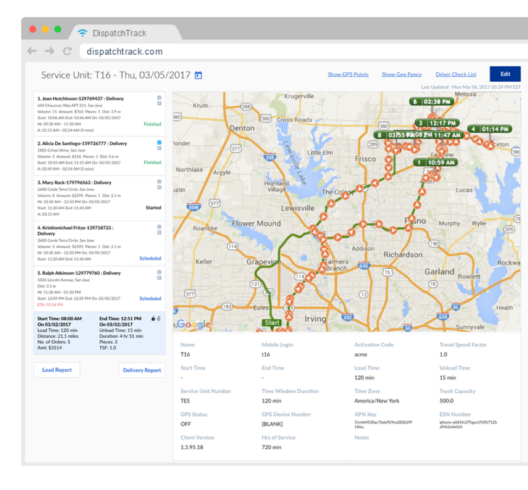The width and height of the screenshot is (528, 490).
Task: Click the DispatchTrack tab wifi logo
Action: [82, 33]
